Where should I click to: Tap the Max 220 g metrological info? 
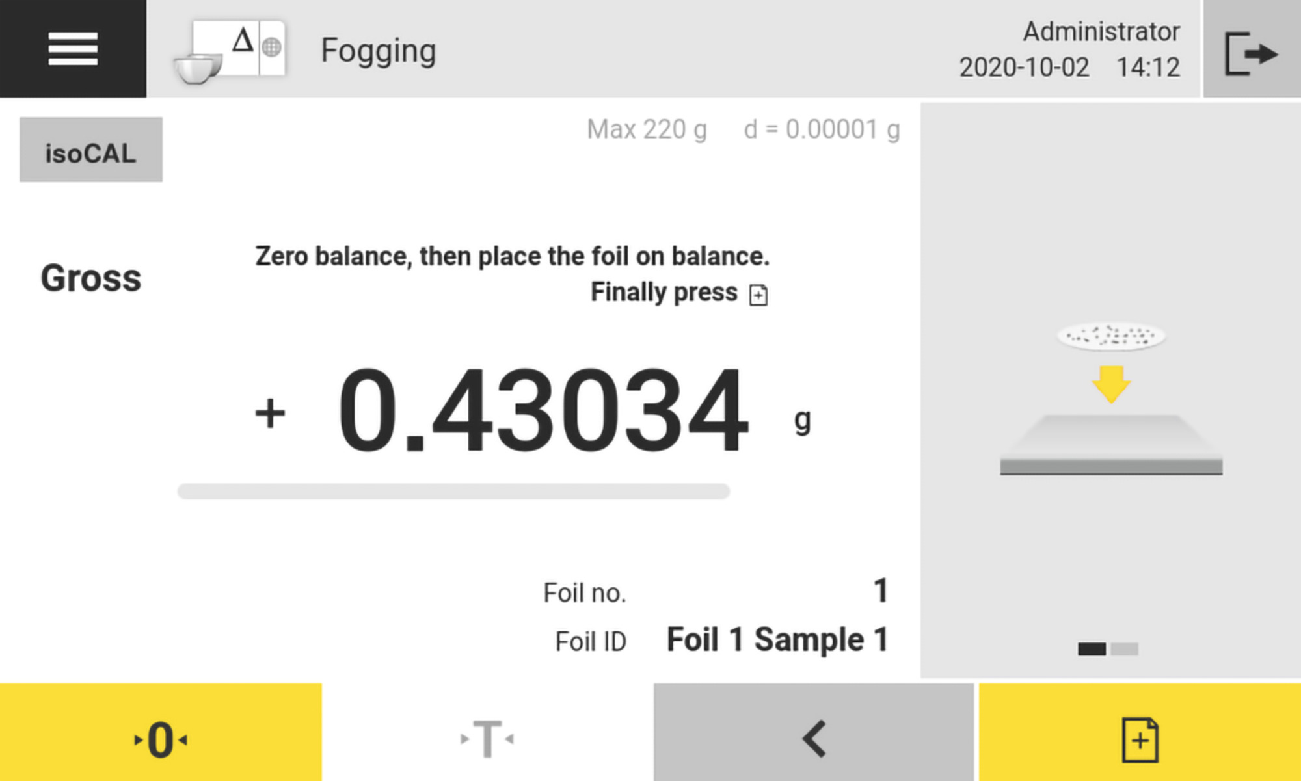point(647,129)
